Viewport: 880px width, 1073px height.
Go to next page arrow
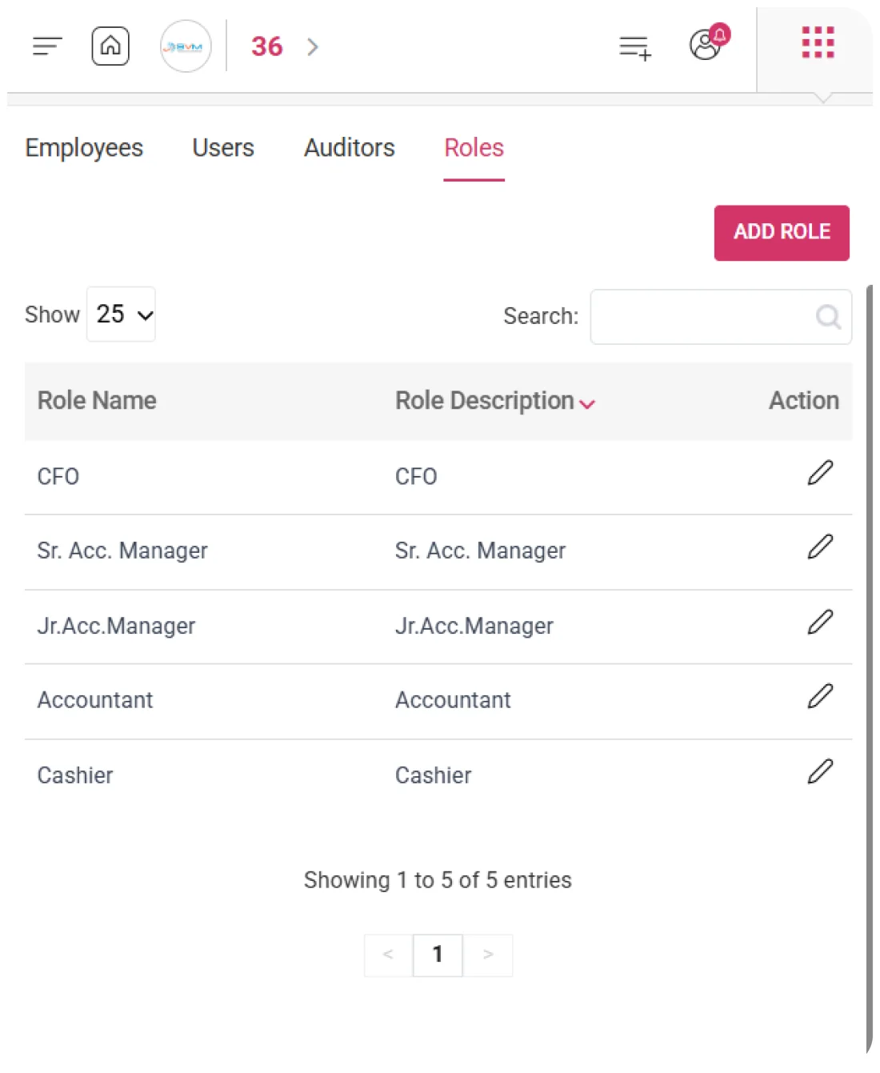488,955
